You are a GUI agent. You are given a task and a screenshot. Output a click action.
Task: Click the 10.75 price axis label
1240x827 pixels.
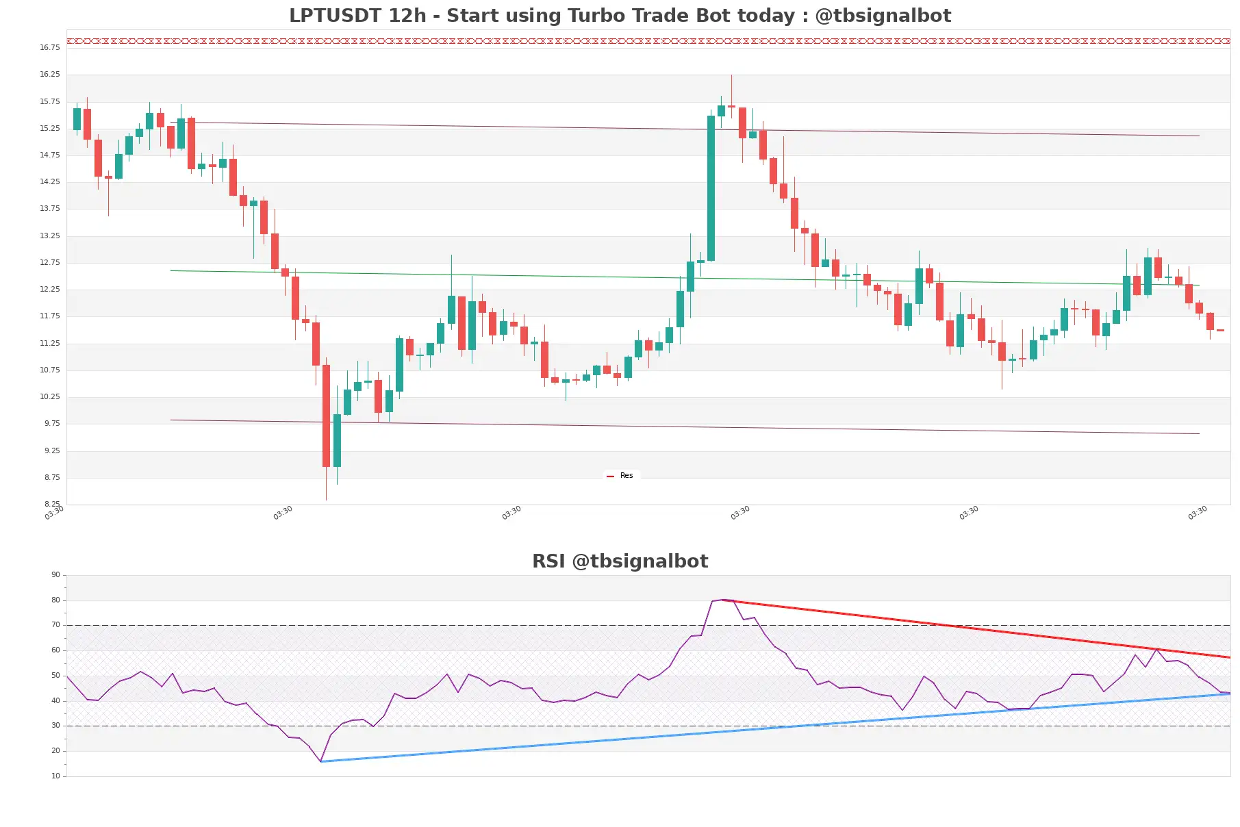[49, 370]
